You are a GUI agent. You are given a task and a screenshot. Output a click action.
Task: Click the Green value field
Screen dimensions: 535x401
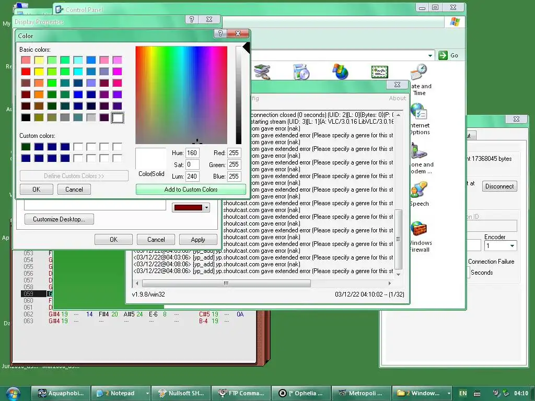click(x=234, y=164)
